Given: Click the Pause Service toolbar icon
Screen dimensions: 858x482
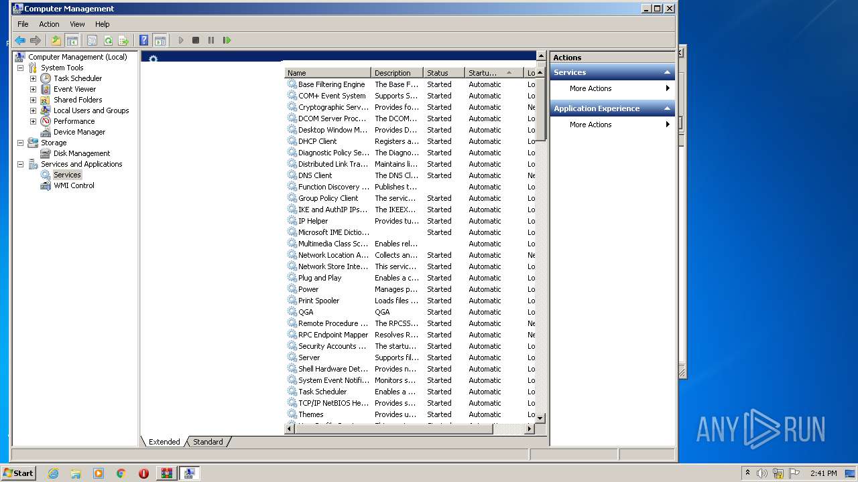Looking at the screenshot, I should [211, 40].
